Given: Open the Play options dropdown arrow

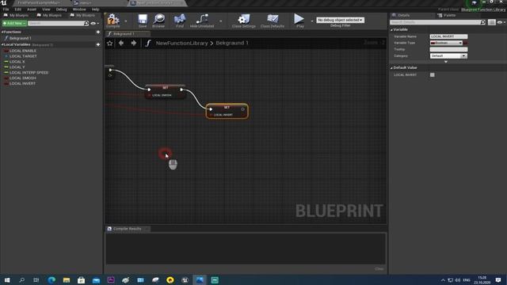Looking at the screenshot, I should pyautogui.click(x=311, y=21).
